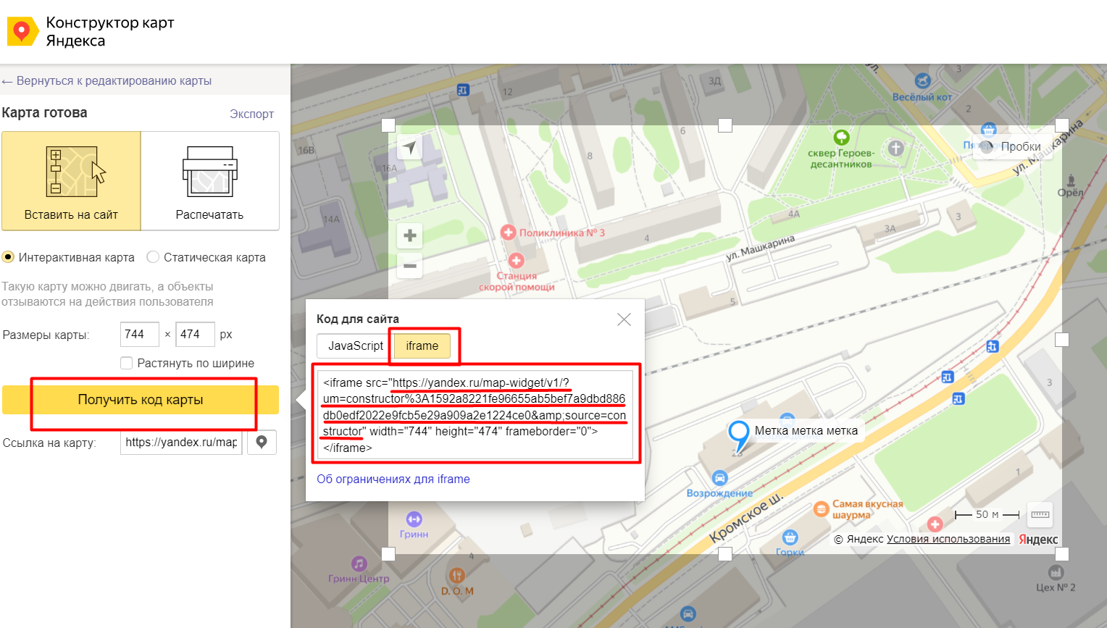
Task: Click the Цех № 2 factory icon
Action: [x=1056, y=572]
